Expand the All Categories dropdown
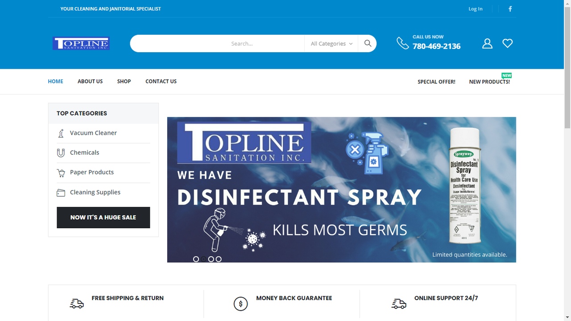 (331, 44)
